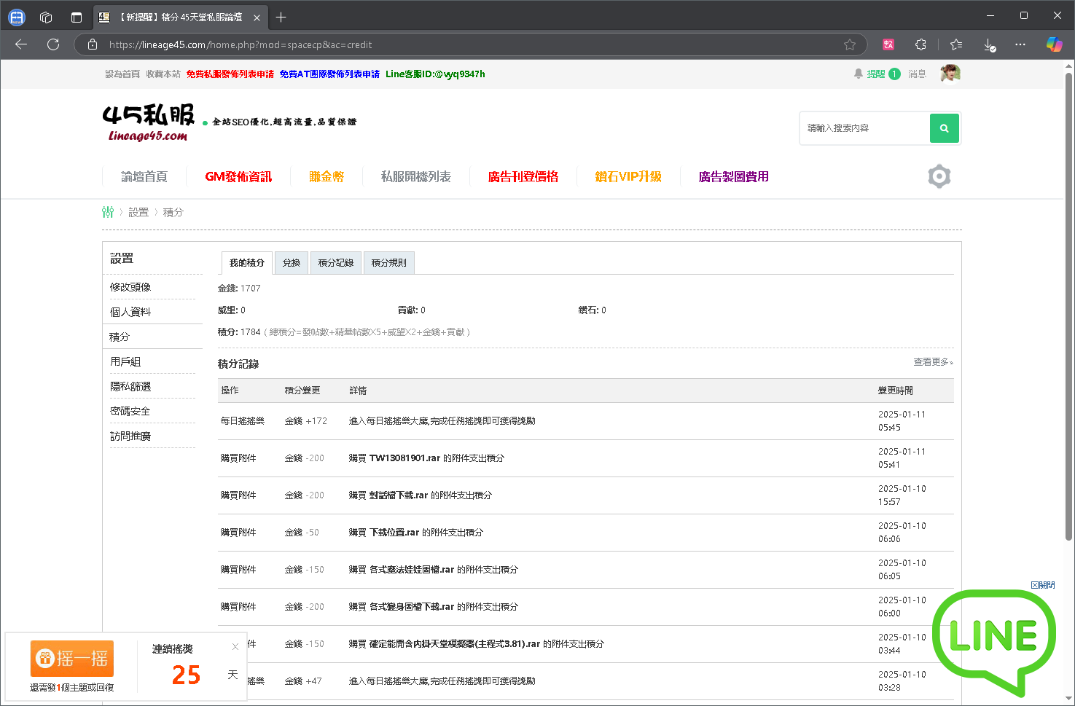Open 個人資料 in settings sidebar
The height and width of the screenshot is (706, 1075).
point(130,312)
